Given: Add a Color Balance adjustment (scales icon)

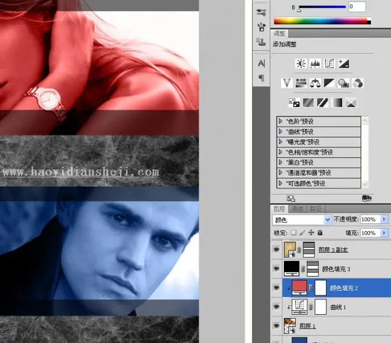Looking at the screenshot, I should click(315, 83).
